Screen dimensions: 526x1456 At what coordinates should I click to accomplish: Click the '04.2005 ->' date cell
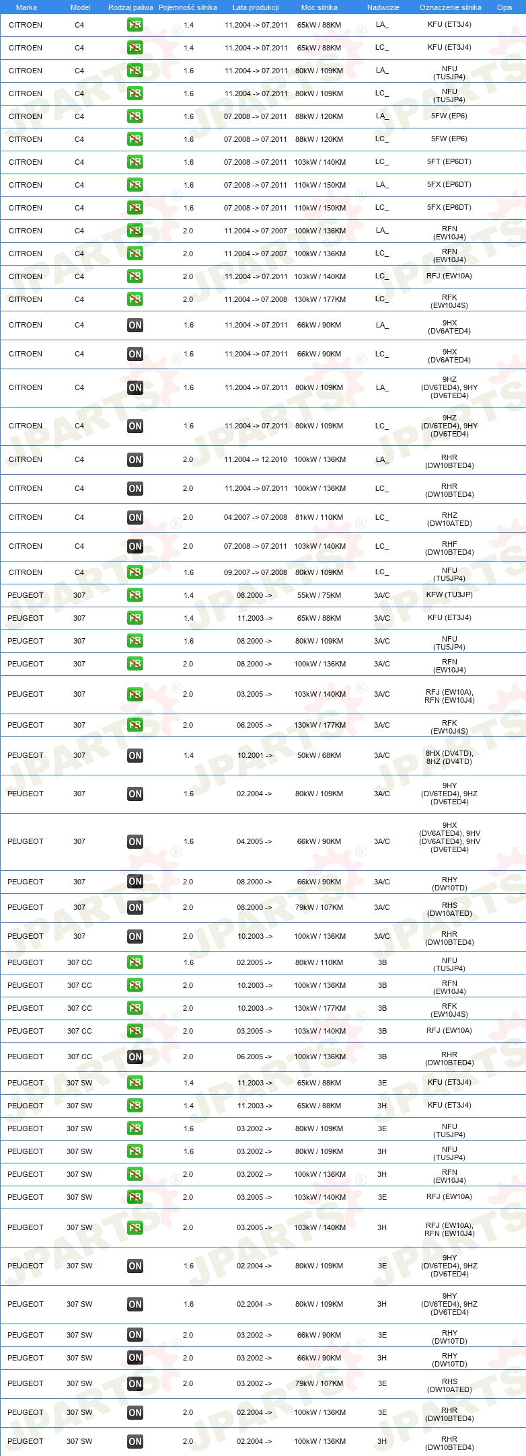coord(254,841)
